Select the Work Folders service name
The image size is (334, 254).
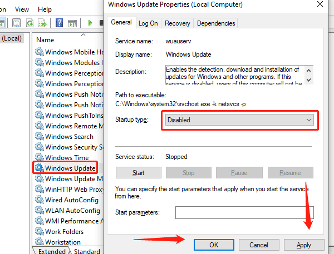tap(65, 231)
